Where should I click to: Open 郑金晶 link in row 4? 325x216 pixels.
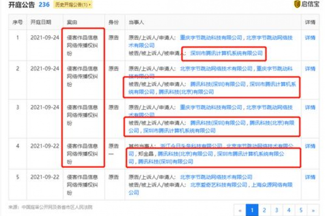click(146, 154)
